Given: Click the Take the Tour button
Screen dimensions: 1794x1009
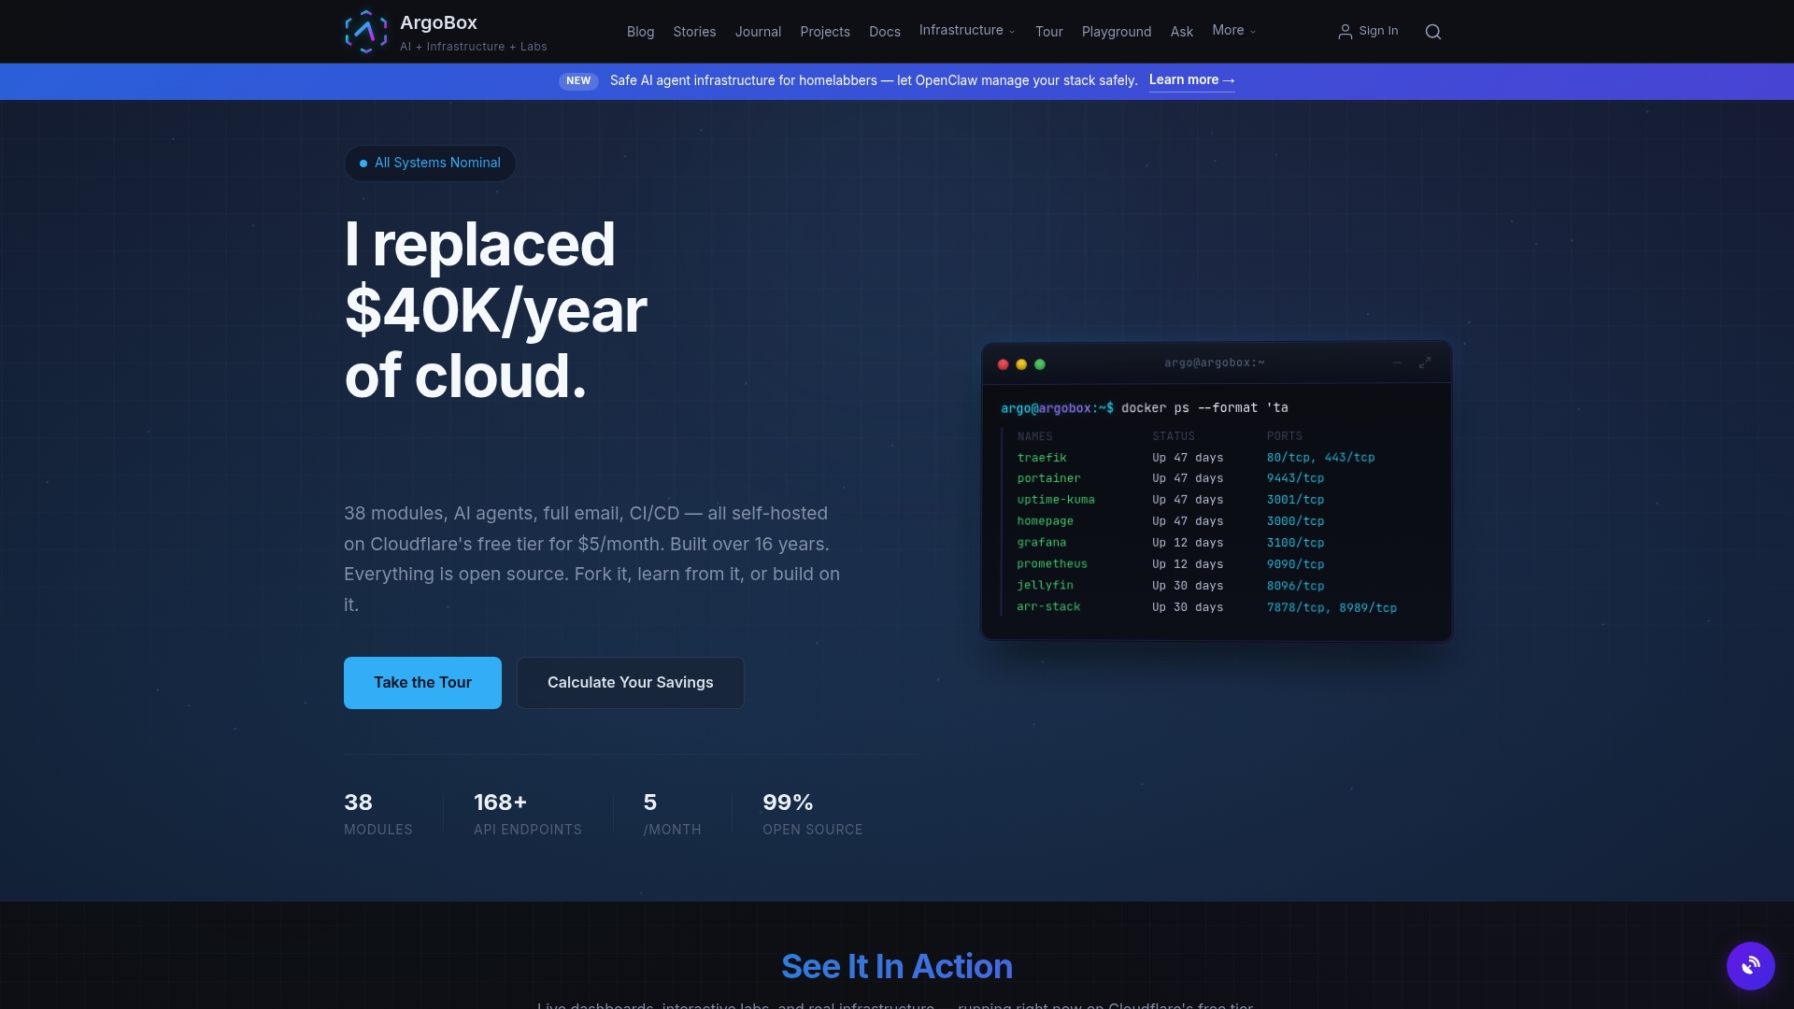Looking at the screenshot, I should [421, 682].
